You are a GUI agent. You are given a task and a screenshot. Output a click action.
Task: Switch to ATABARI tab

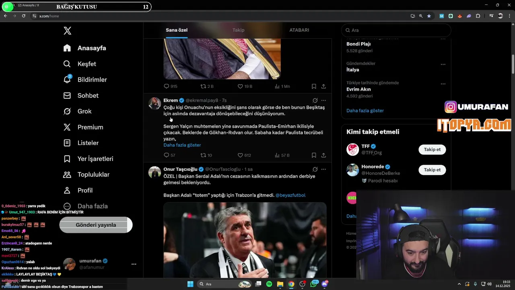click(299, 30)
